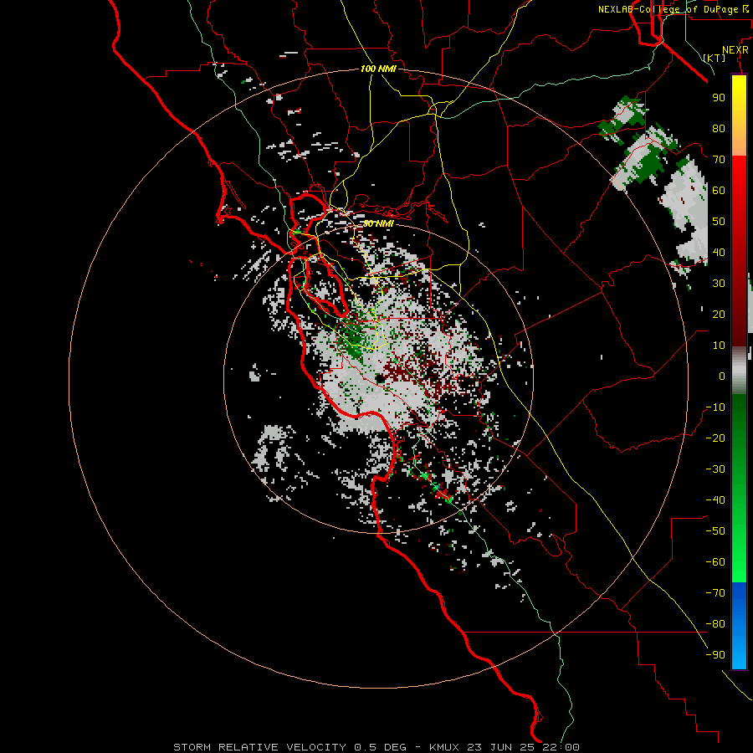Click the 0 value on the scale
This screenshot has height=753, width=753.
point(722,376)
